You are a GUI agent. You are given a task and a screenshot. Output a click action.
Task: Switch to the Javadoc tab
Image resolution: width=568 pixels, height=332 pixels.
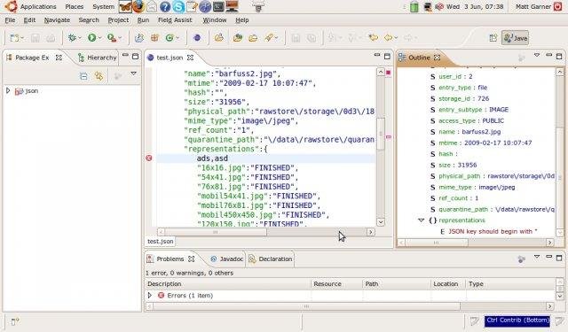pos(227,259)
